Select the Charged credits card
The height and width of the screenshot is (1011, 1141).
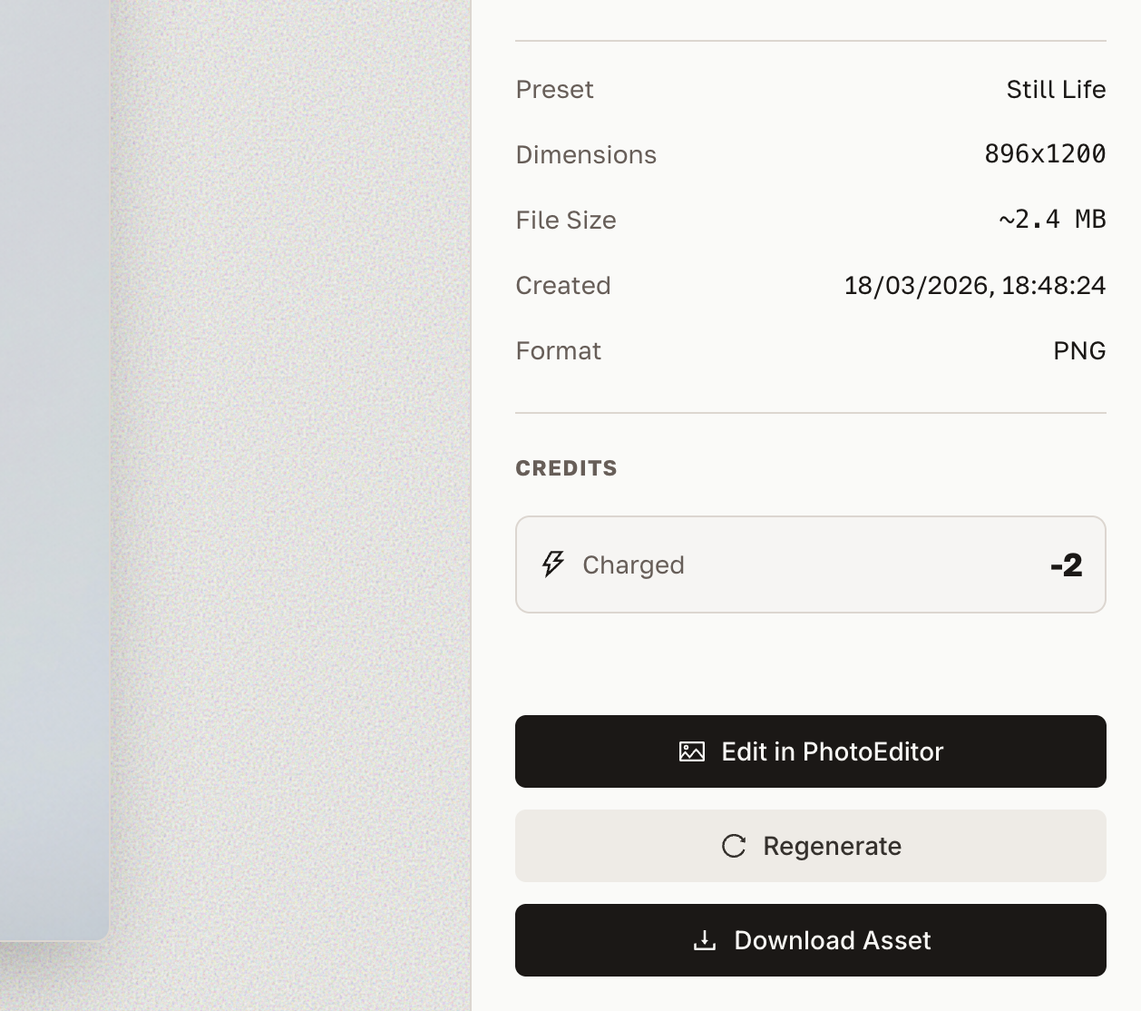tap(811, 564)
